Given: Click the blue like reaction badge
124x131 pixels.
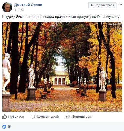Looking at the screenshot, I should coord(4,127).
